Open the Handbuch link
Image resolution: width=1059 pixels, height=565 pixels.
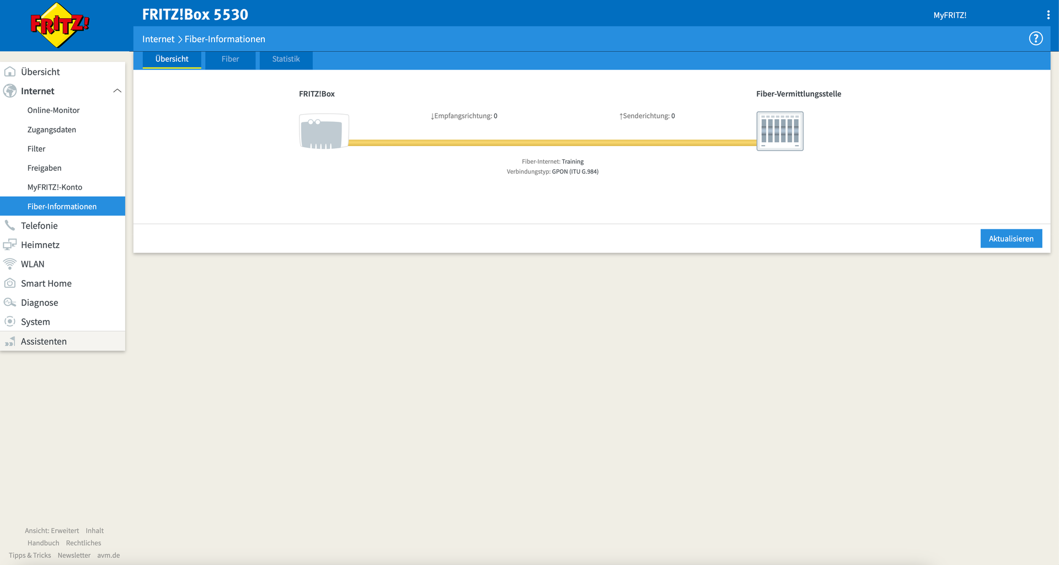(x=43, y=543)
